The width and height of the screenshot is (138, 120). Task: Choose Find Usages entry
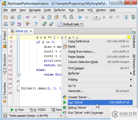coord(97,68)
